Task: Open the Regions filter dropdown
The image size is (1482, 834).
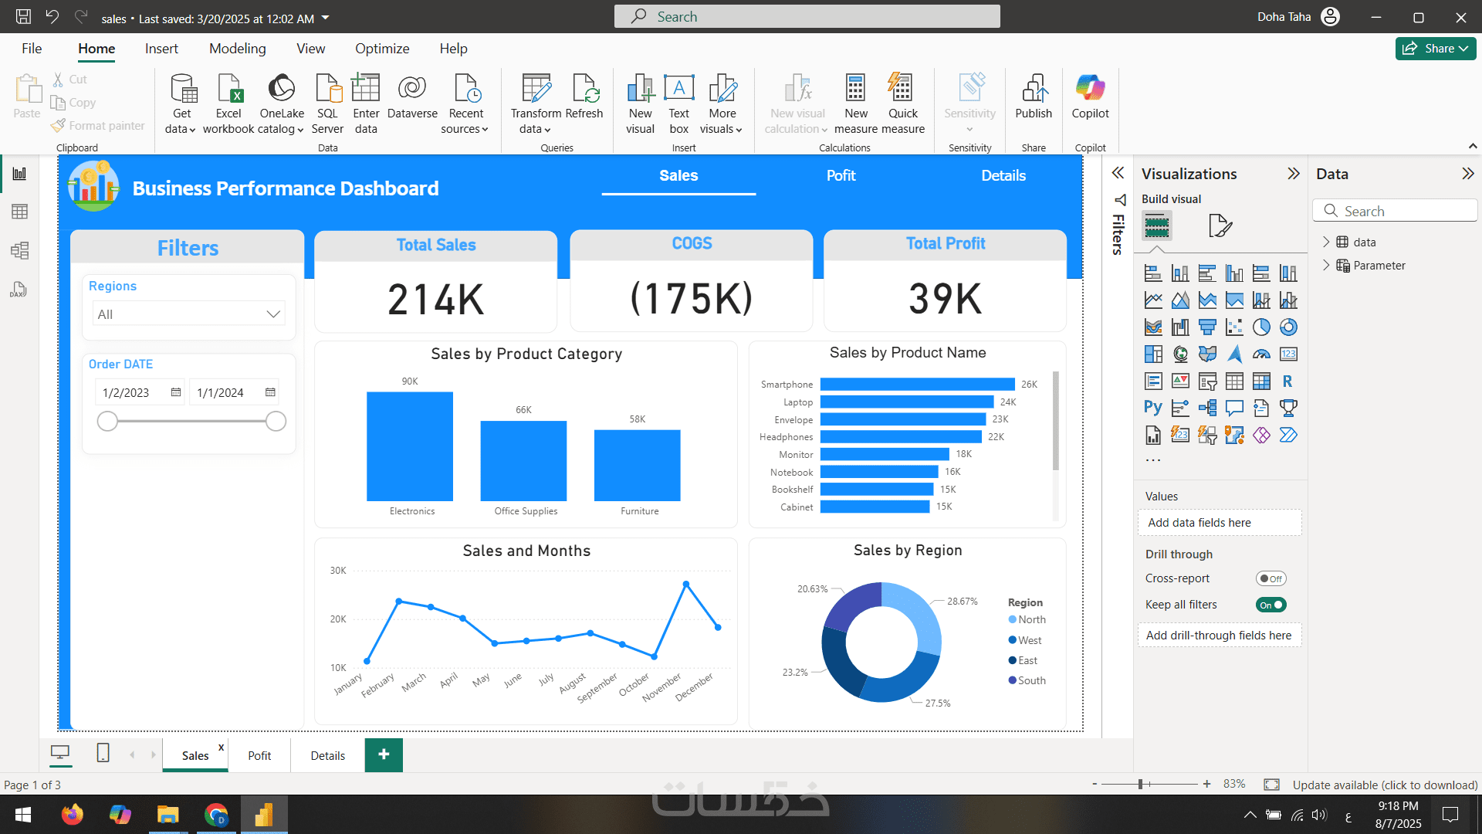Action: [188, 314]
